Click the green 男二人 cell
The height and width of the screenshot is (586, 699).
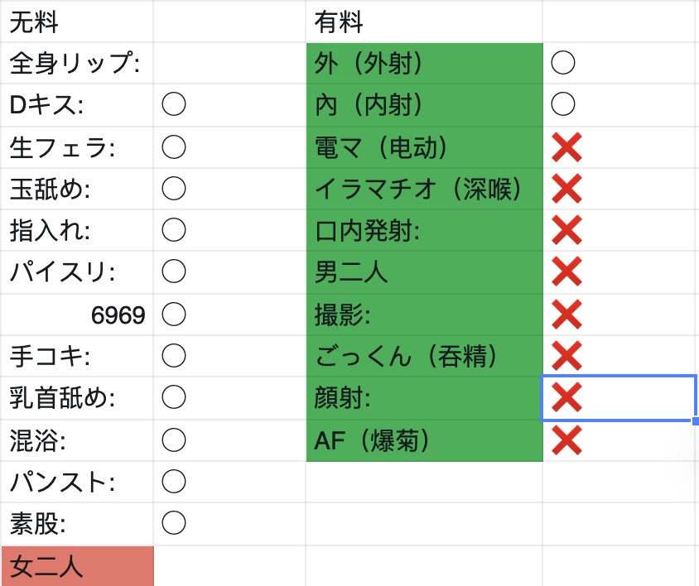pyautogui.click(x=424, y=272)
